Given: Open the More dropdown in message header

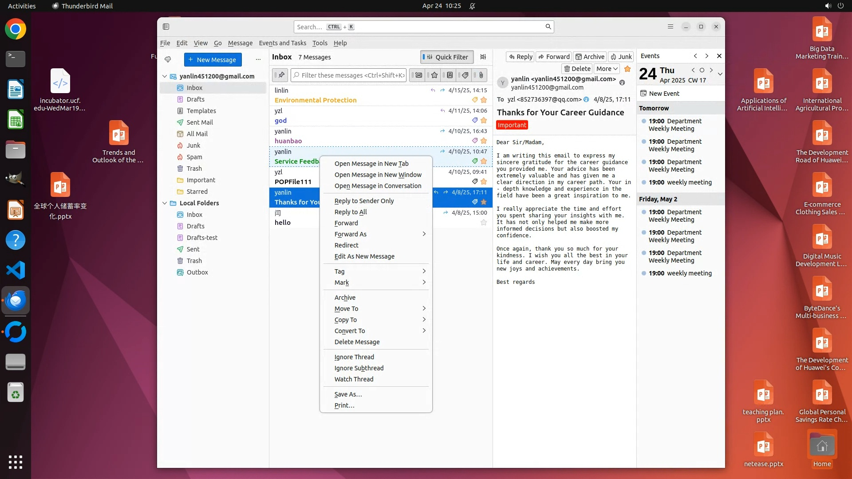Looking at the screenshot, I should point(607,69).
